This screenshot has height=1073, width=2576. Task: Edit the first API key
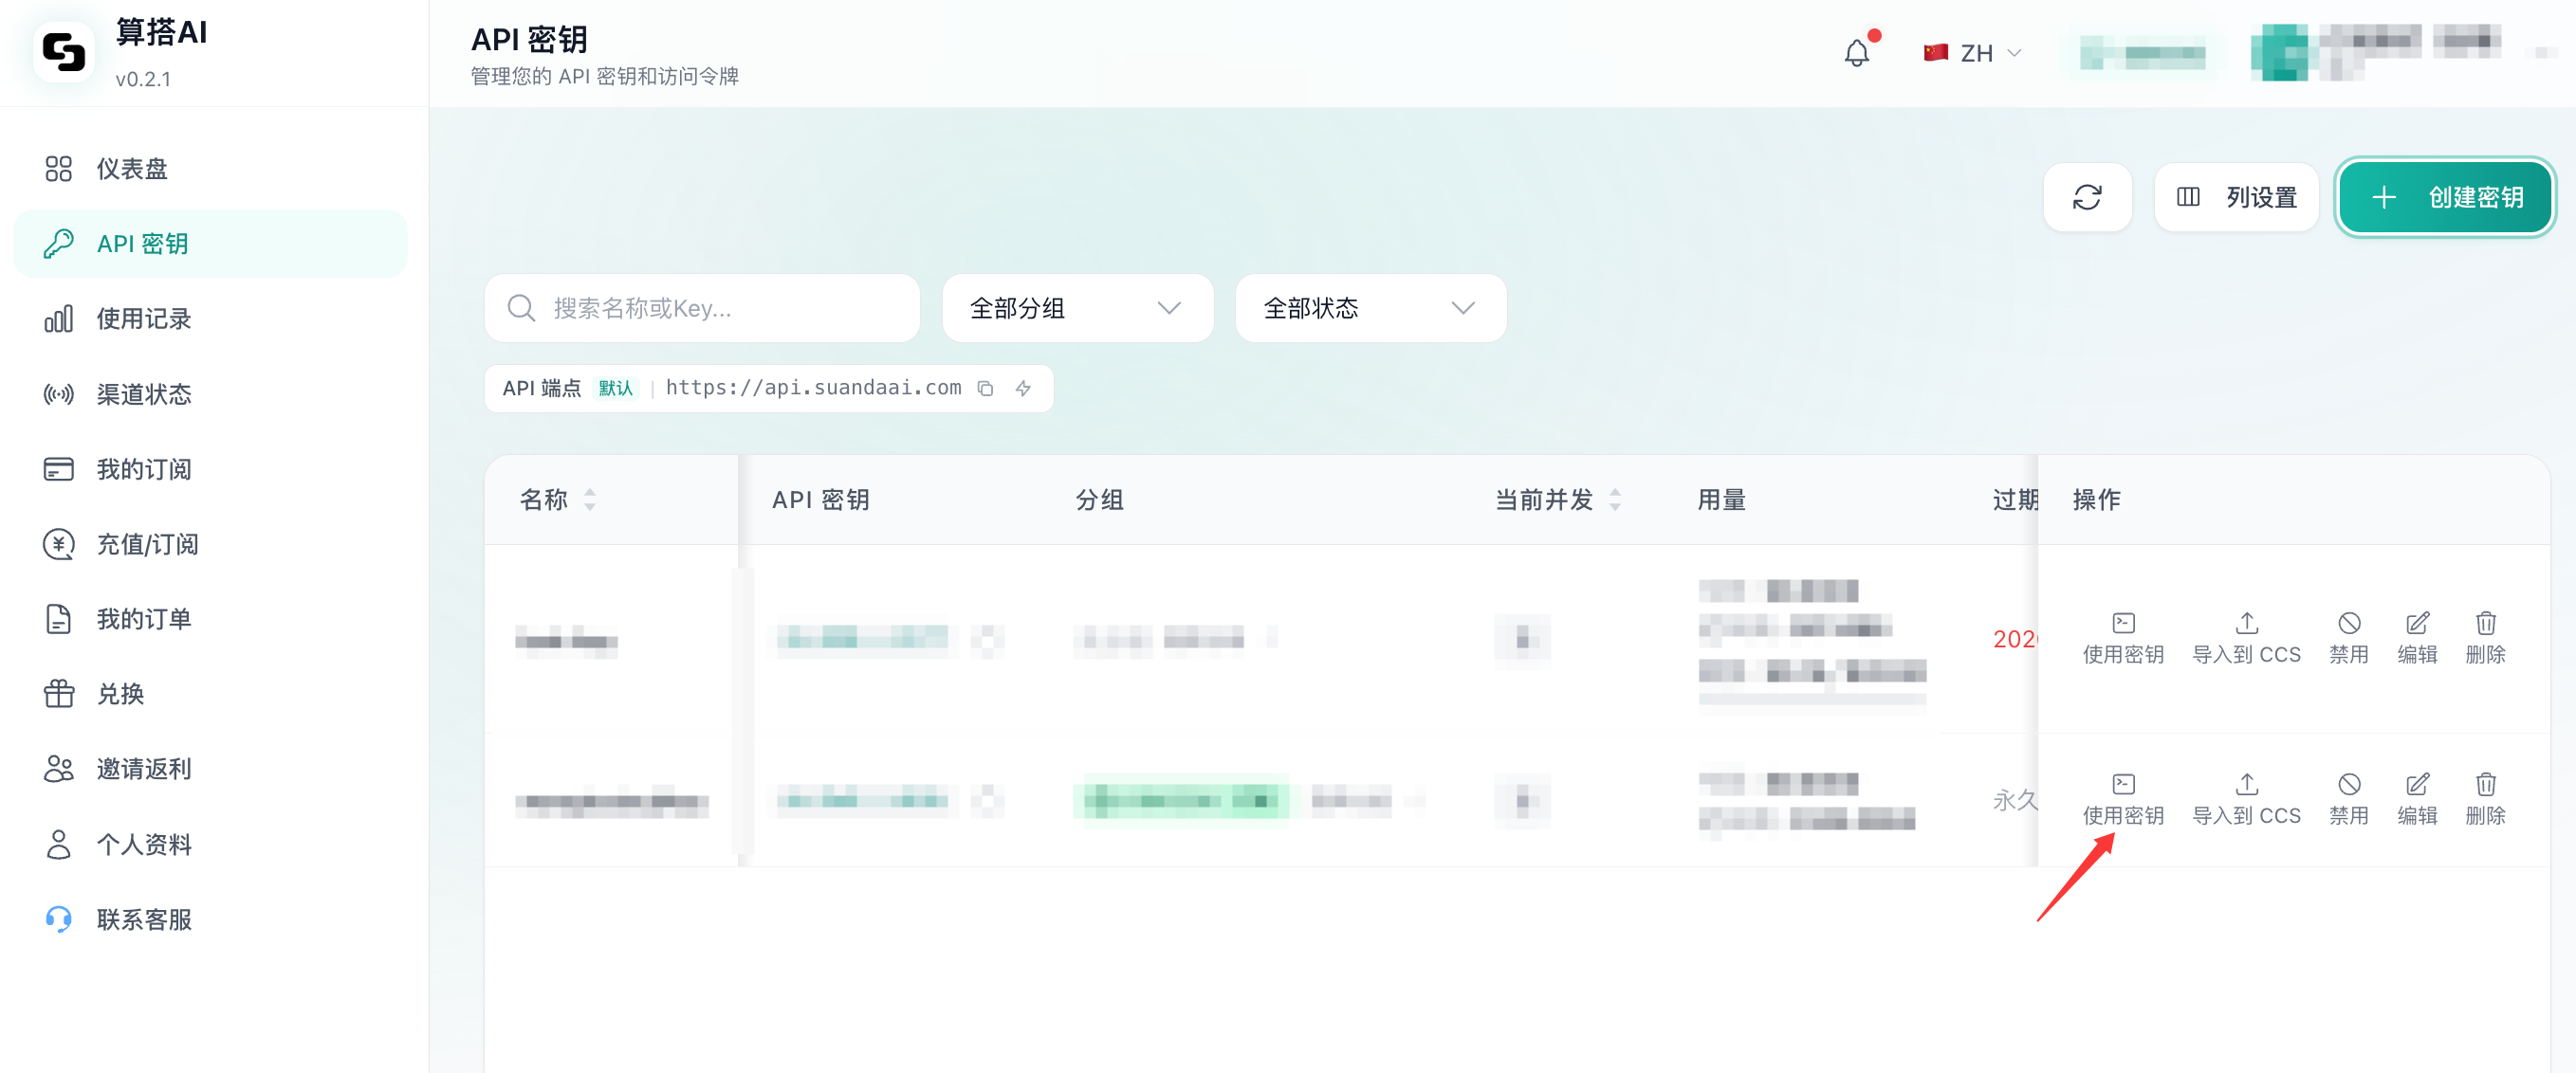2417,639
